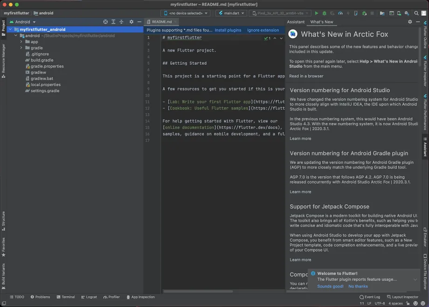
Task: Toggle Resource Manager side panel
Action: (x=3, y=61)
